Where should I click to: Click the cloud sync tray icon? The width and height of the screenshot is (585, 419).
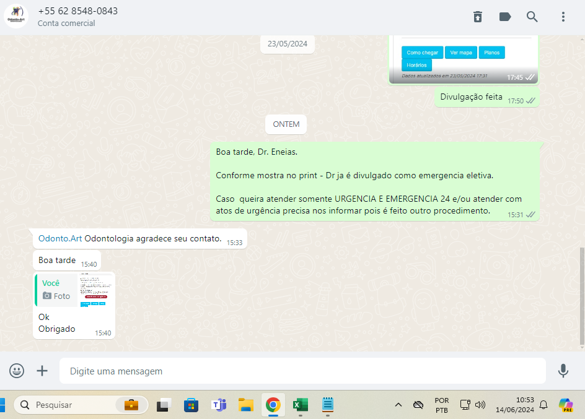click(x=418, y=405)
